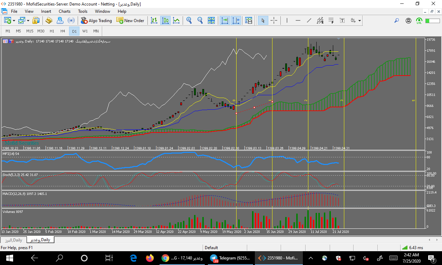Viewport: 442px width, 265px height.
Task: Select the M1 timeframe
Action: pos(8,31)
